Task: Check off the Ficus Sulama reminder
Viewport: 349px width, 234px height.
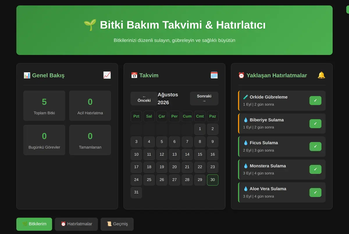Action: coord(315,146)
